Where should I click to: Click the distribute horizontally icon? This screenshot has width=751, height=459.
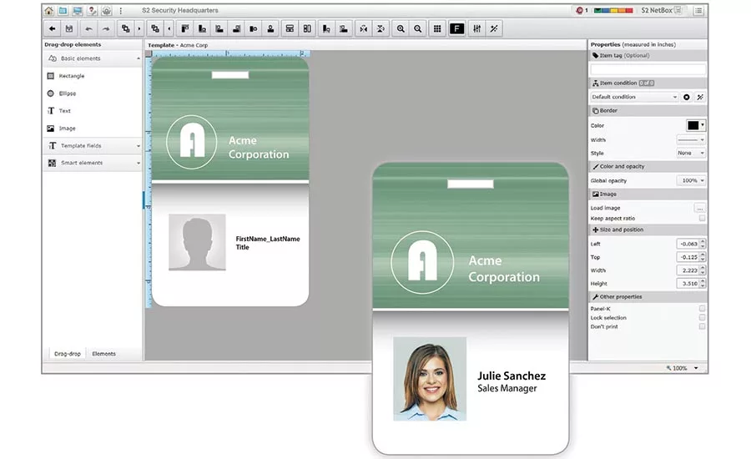pos(307,28)
